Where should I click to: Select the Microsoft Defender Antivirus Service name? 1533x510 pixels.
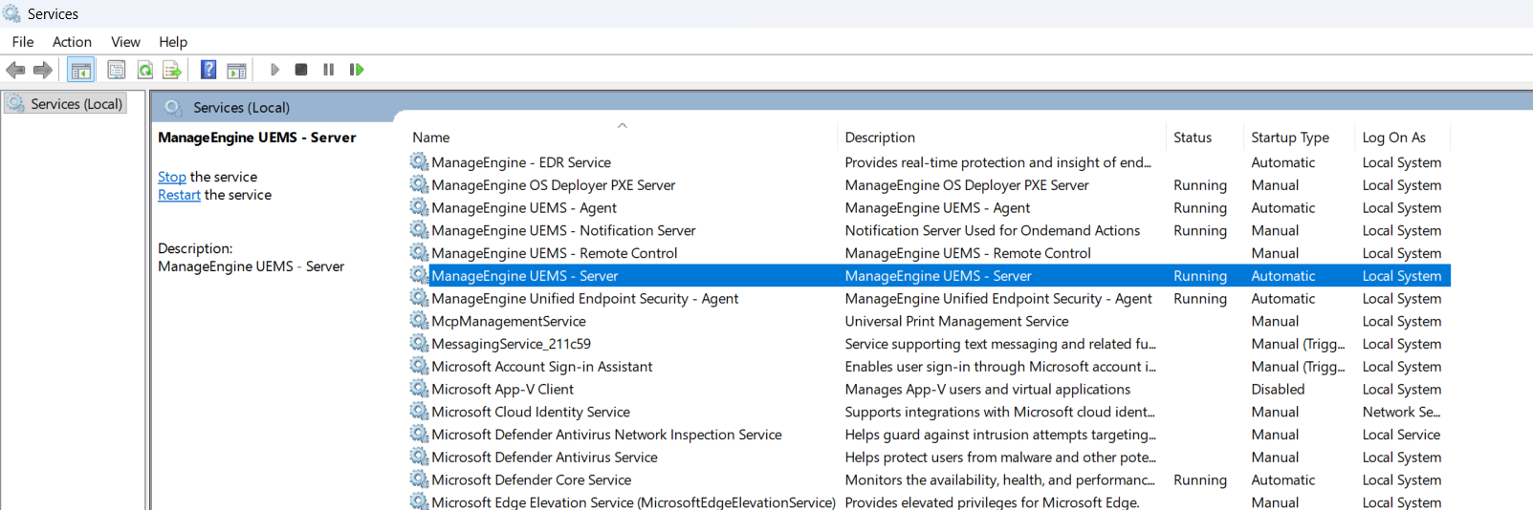click(x=544, y=457)
